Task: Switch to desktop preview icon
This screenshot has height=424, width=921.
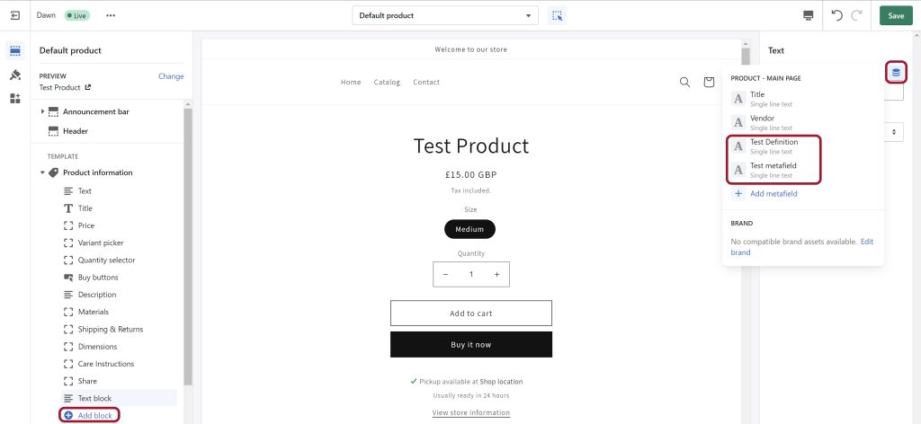Action: click(809, 16)
